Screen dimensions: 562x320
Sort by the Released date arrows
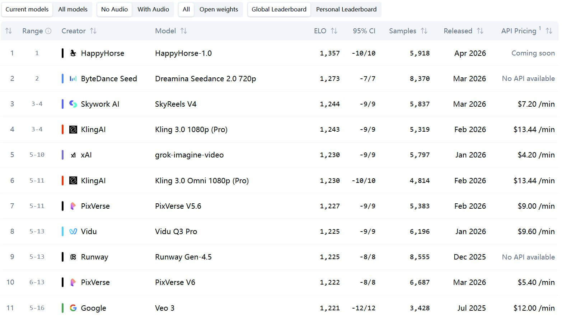click(x=480, y=31)
